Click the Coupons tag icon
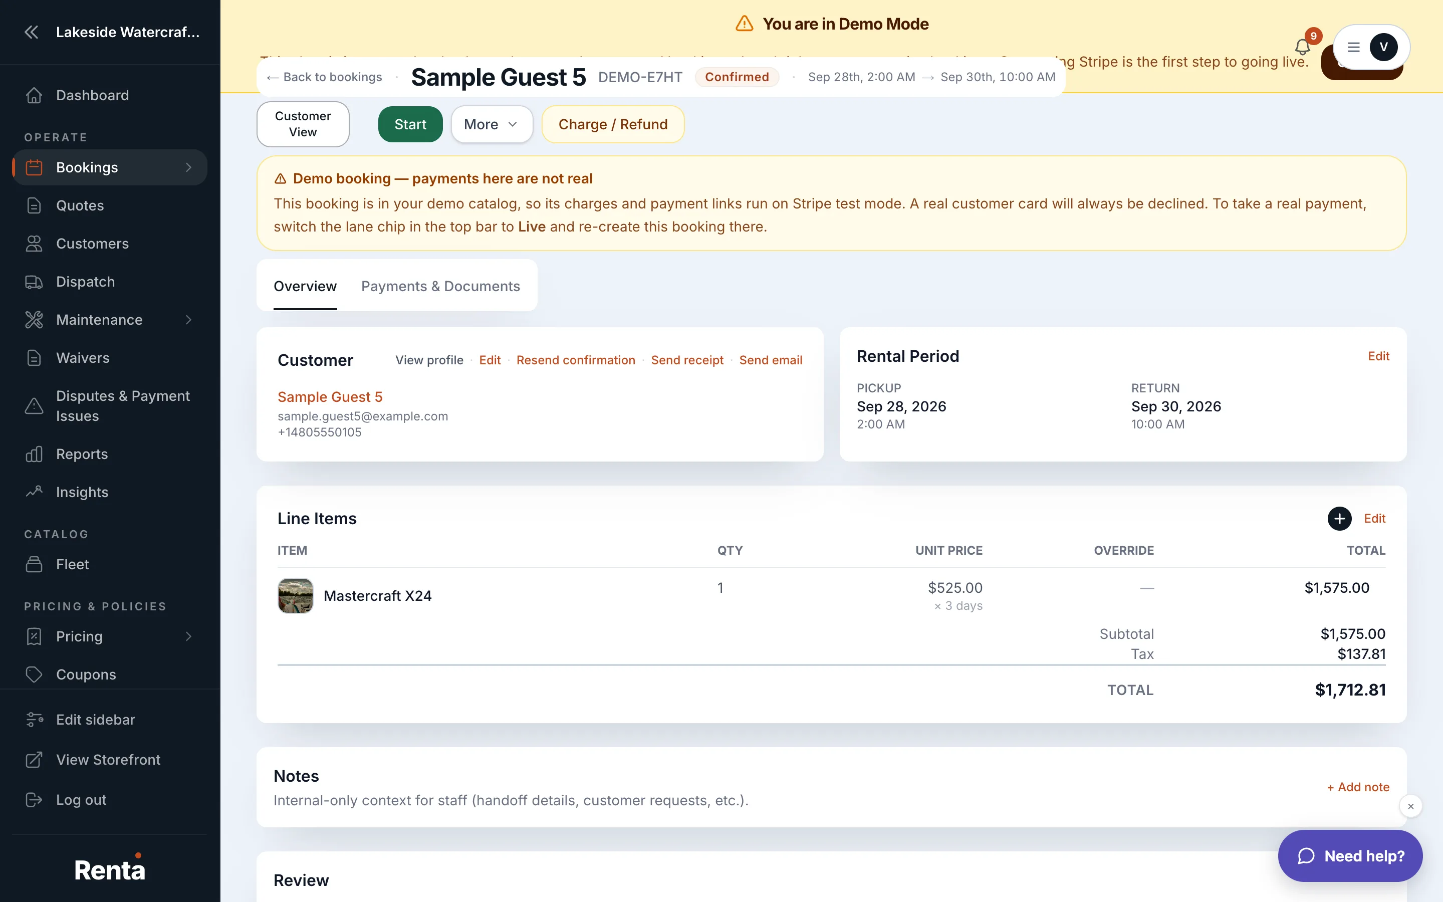This screenshot has height=902, width=1443. coord(34,674)
